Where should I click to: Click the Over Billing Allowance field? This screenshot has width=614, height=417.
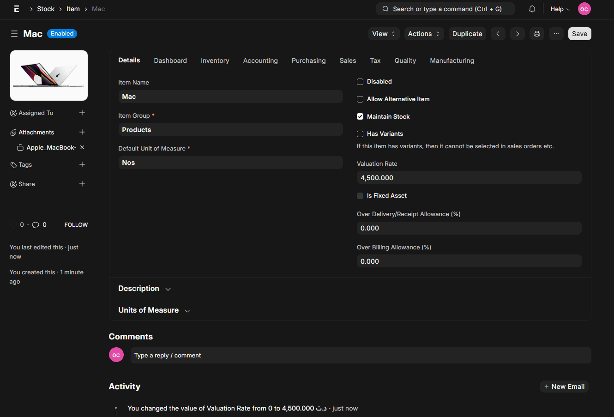coord(469,261)
